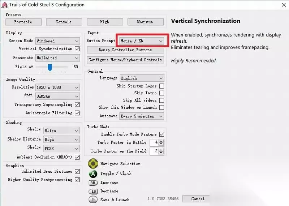Open the Language dropdown
The width and height of the screenshot is (289, 206).
(x=142, y=78)
